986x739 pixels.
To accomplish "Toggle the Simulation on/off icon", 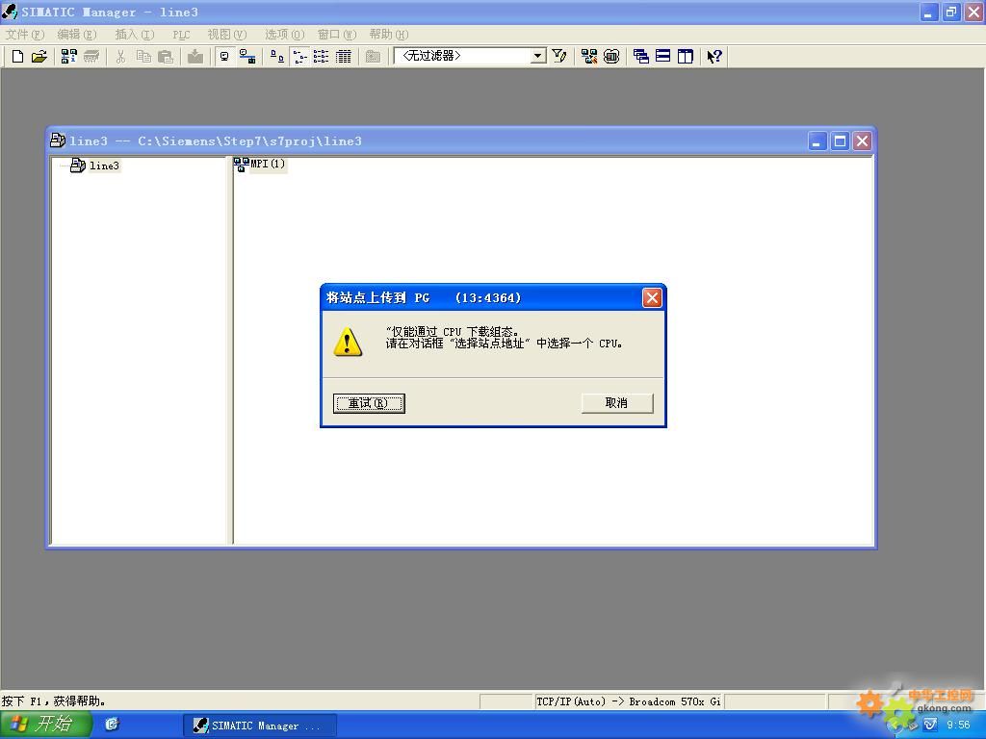I will coord(611,57).
